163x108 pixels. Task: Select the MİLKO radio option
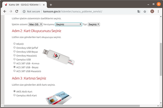[x=14, y=43]
